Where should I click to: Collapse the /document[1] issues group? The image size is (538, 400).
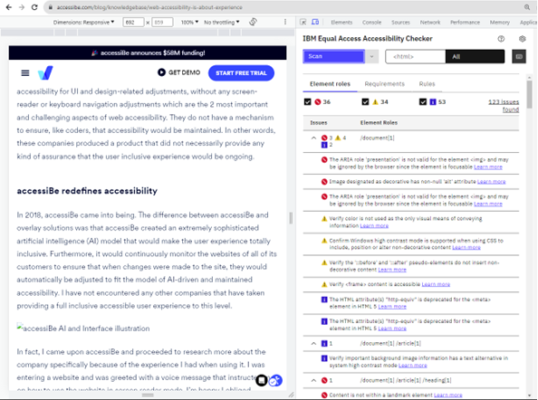pyautogui.click(x=313, y=138)
